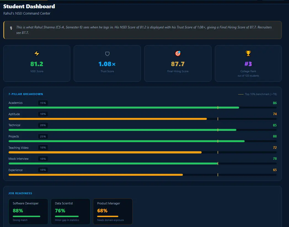Click the 7-Pillar Breakdown heading
Viewport: 289px width, 227px height.
pyautogui.click(x=26, y=94)
